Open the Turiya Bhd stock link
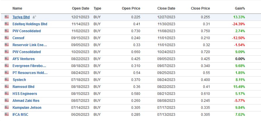Image resolution: width=261 pixels, height=121 pixels. [21, 17]
